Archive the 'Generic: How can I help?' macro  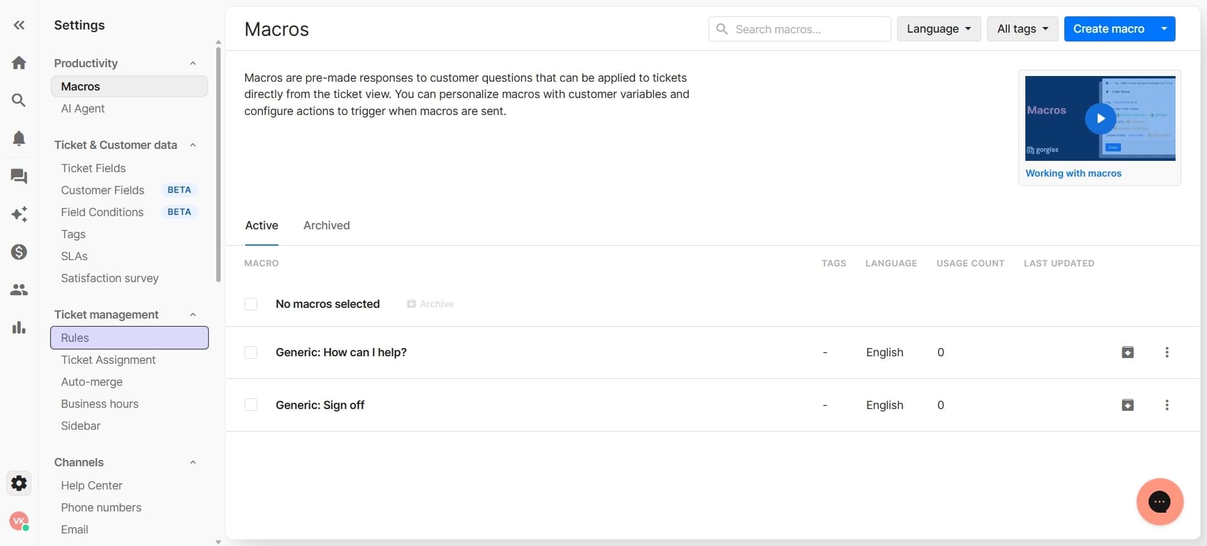[1128, 352]
